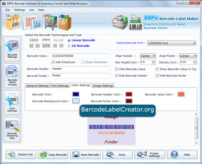202x164 pixels.
Task: Click the yellow paint bag barcode icon
Action: (x=13, y=22)
